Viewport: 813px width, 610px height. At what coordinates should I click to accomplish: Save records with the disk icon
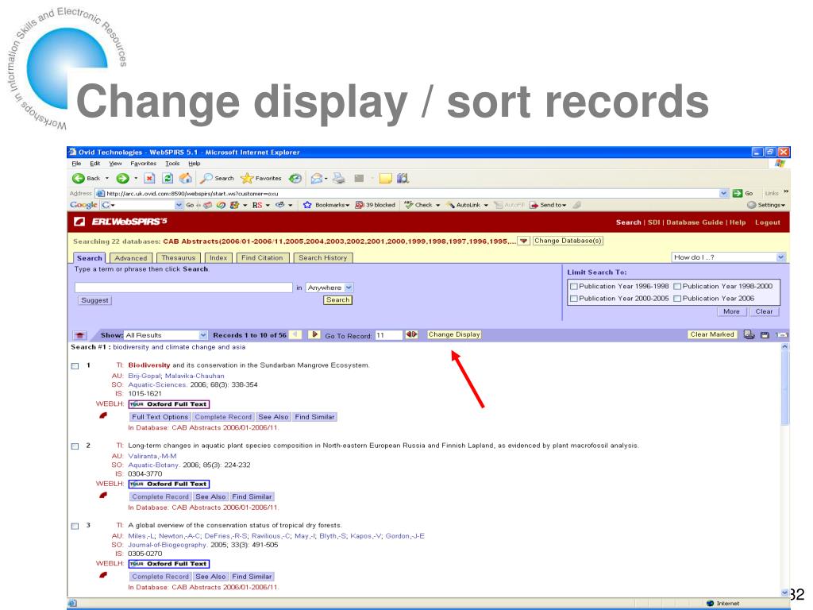point(765,335)
